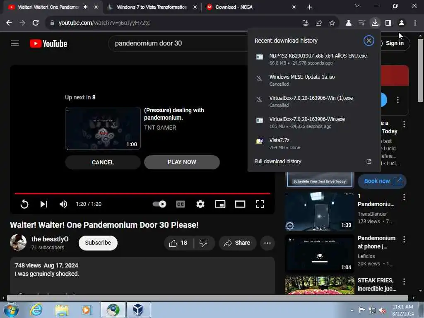The width and height of the screenshot is (424, 318).
Task: Open more actions ellipsis under video
Action: [267, 243]
